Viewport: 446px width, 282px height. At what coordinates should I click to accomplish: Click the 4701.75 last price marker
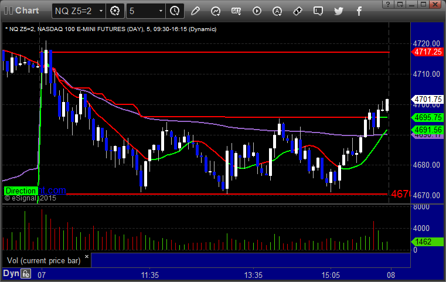click(x=427, y=99)
